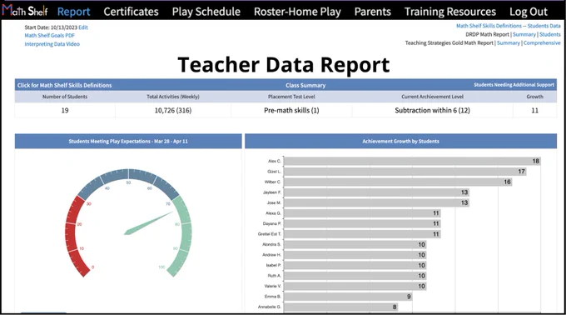Click the 'Placement Test Level' column header
This screenshot has height=315, width=566.
[x=291, y=97]
